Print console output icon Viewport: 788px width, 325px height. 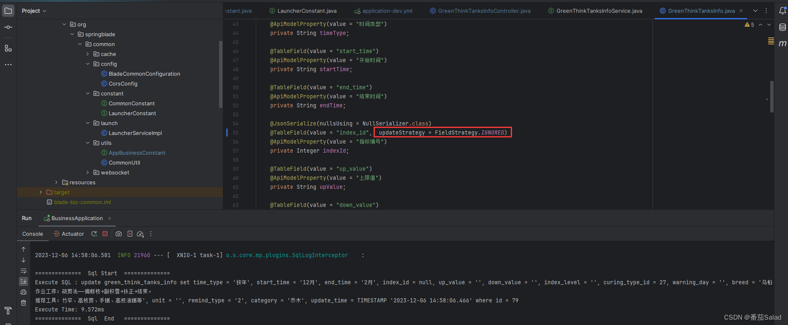pyautogui.click(x=23, y=292)
